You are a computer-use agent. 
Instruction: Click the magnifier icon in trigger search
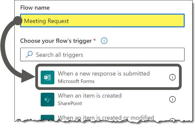pyautogui.click(x=29, y=55)
